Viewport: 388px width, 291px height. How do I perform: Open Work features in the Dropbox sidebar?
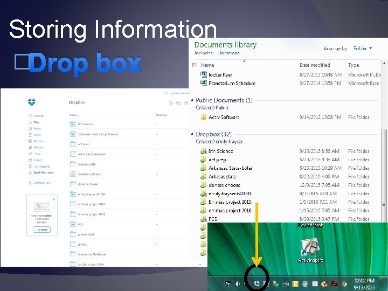point(43,173)
